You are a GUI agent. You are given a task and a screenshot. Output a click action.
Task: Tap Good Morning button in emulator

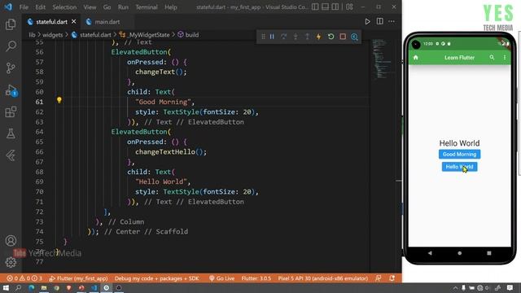[x=459, y=154]
